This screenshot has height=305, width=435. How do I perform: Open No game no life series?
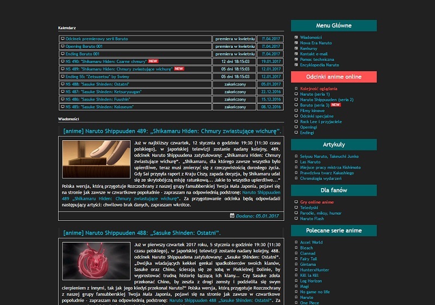tap(315, 292)
